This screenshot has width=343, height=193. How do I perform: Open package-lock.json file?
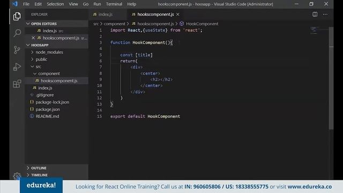53,102
